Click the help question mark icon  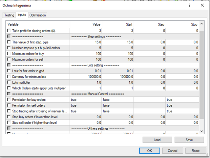[190, 6]
